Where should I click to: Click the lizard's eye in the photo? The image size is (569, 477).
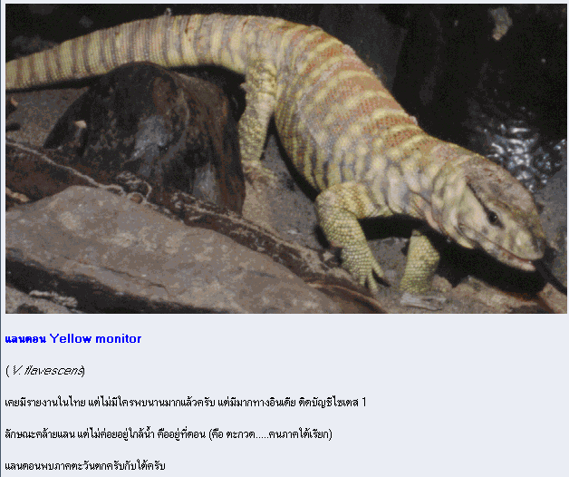[492, 218]
